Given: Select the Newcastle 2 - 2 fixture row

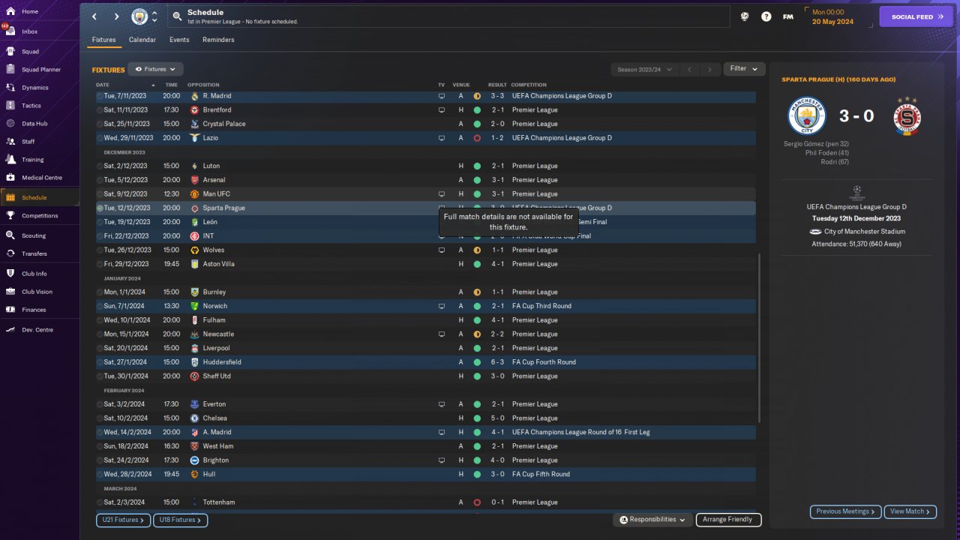Looking at the screenshot, I should pyautogui.click(x=426, y=334).
